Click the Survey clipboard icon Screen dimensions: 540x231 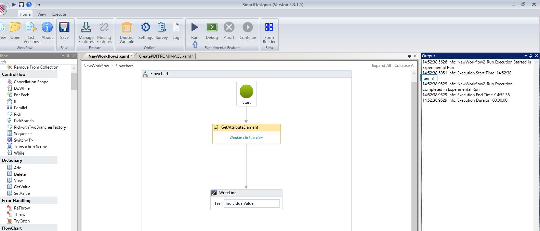[161, 28]
